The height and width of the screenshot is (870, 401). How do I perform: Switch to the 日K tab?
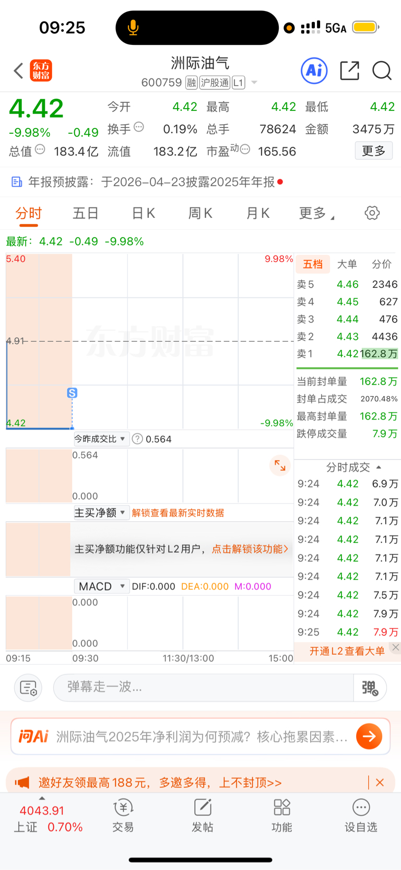point(144,213)
